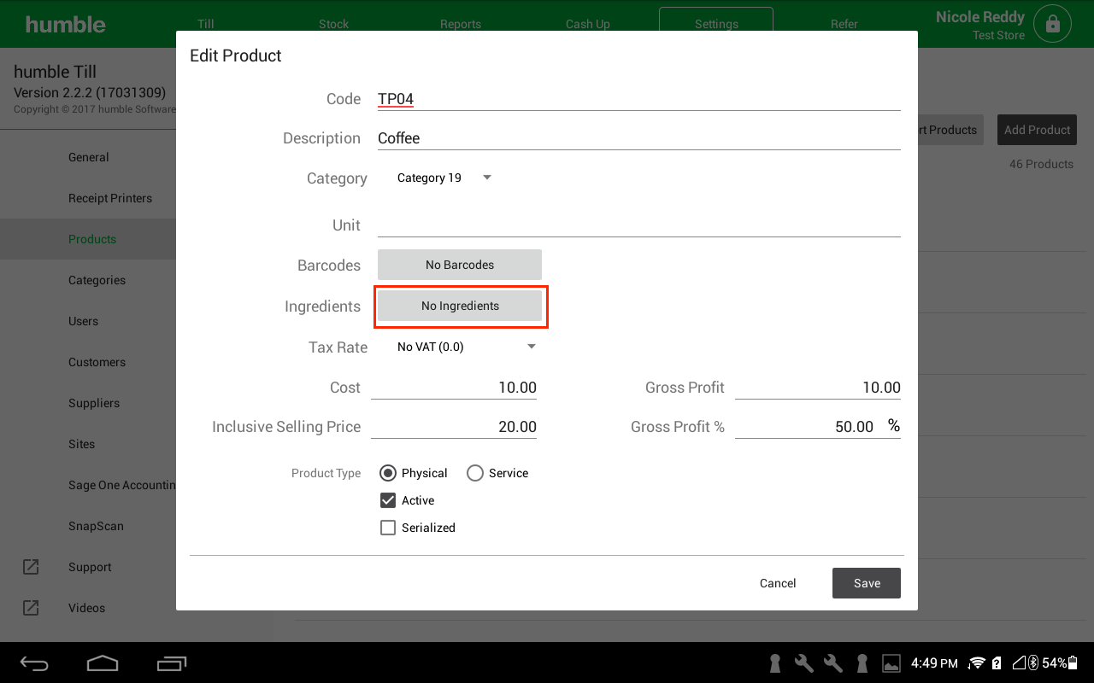This screenshot has height=683, width=1094.
Task: Click the humble logo in header
Action: pyautogui.click(x=66, y=24)
